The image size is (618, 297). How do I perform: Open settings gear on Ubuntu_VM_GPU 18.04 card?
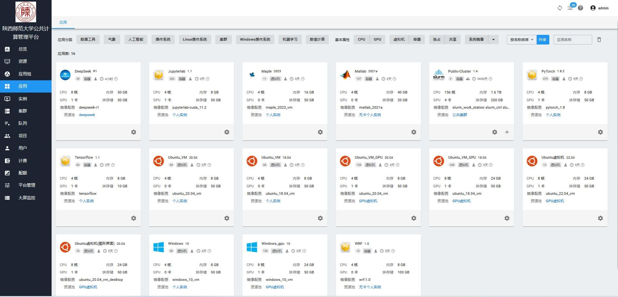(x=507, y=218)
